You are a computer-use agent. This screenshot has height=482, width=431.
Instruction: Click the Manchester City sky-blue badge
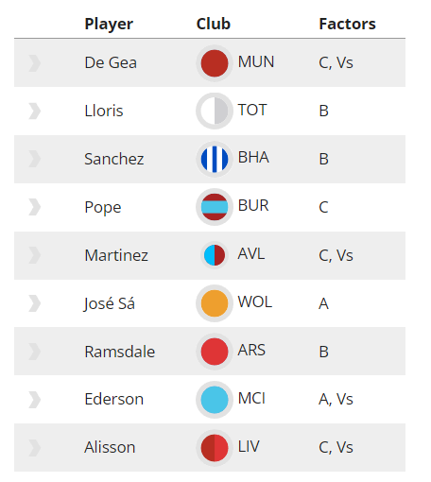(215, 400)
